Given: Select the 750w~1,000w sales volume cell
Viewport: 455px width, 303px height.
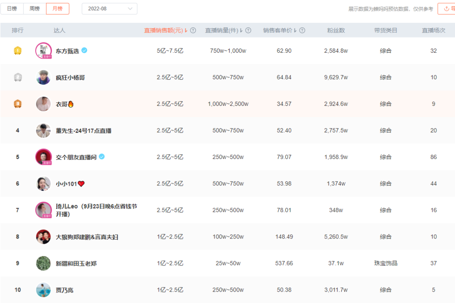Looking at the screenshot, I should pyautogui.click(x=228, y=51).
